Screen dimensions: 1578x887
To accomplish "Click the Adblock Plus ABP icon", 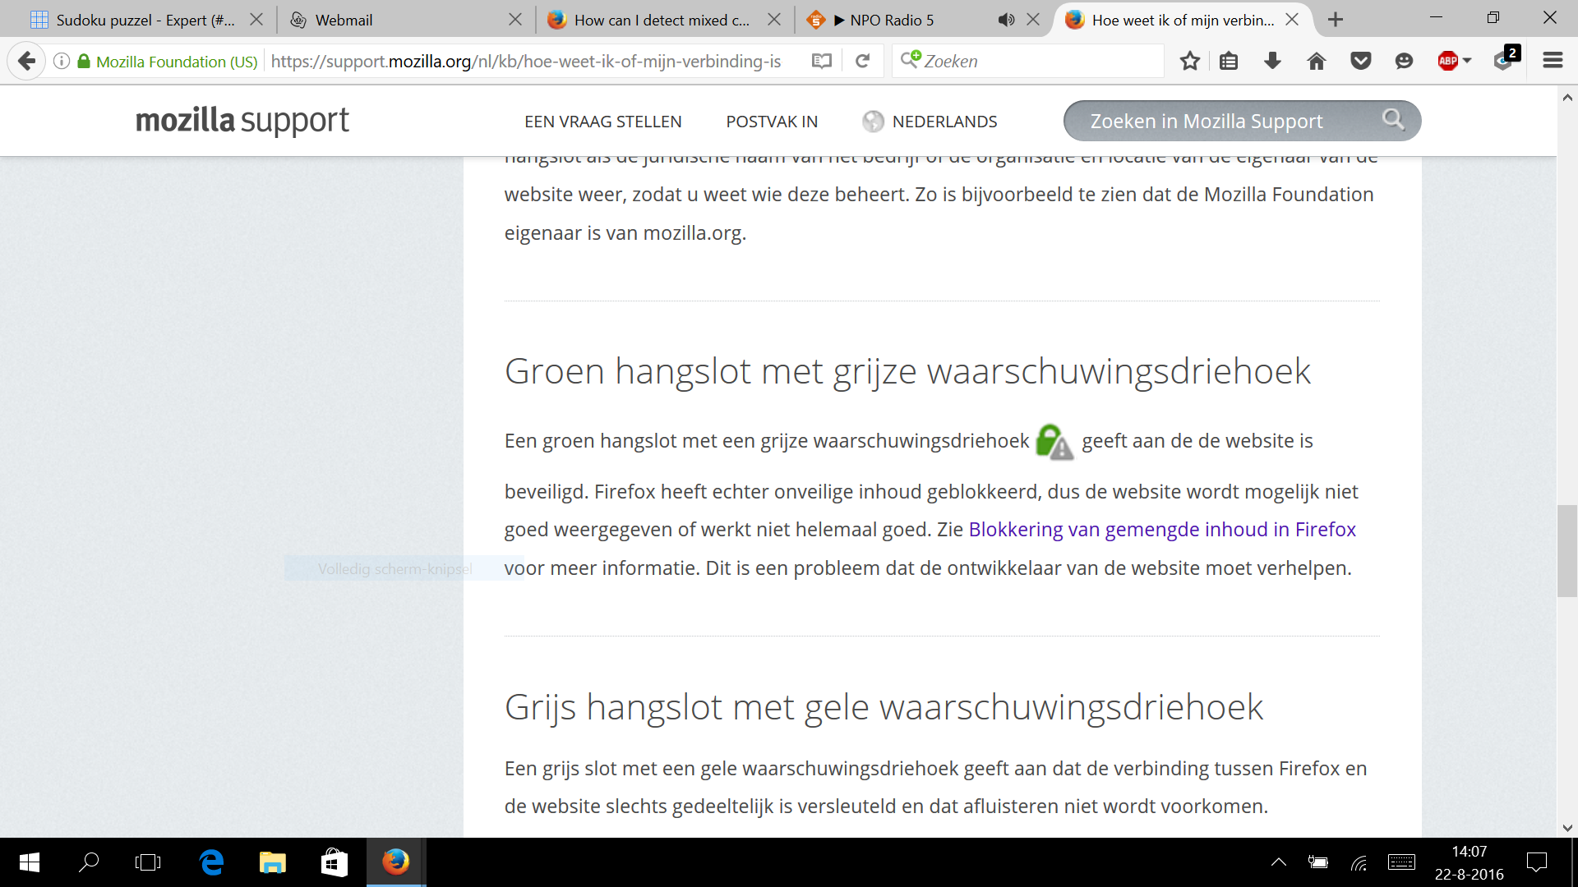I will tap(1447, 61).
